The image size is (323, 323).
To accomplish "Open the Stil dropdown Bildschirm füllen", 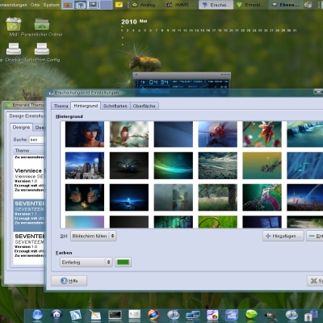I will [x=94, y=236].
